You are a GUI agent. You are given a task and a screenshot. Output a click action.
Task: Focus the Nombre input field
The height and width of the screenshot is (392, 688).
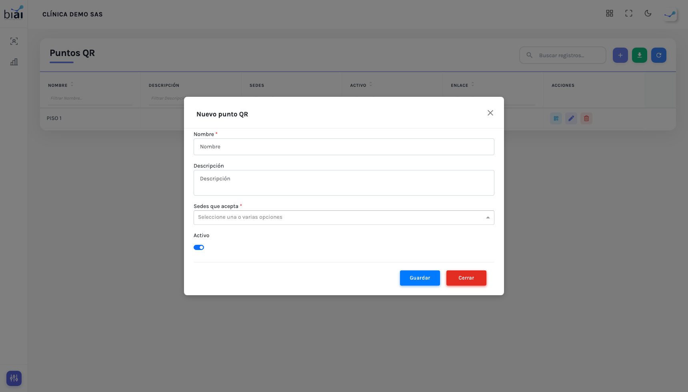(x=344, y=147)
